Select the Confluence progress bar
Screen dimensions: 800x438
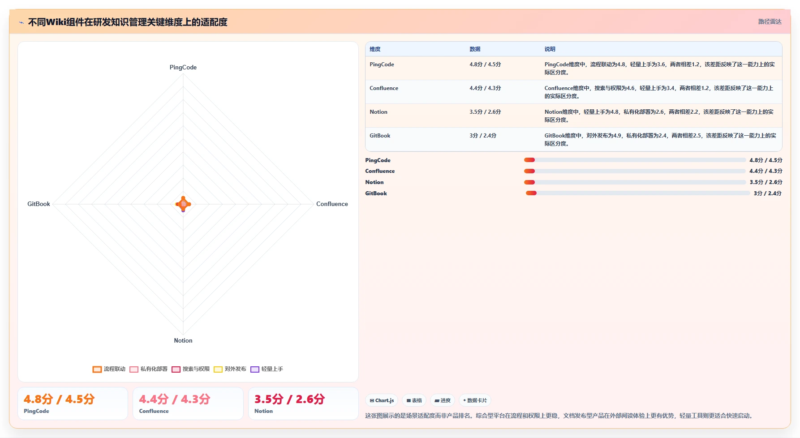click(635, 171)
